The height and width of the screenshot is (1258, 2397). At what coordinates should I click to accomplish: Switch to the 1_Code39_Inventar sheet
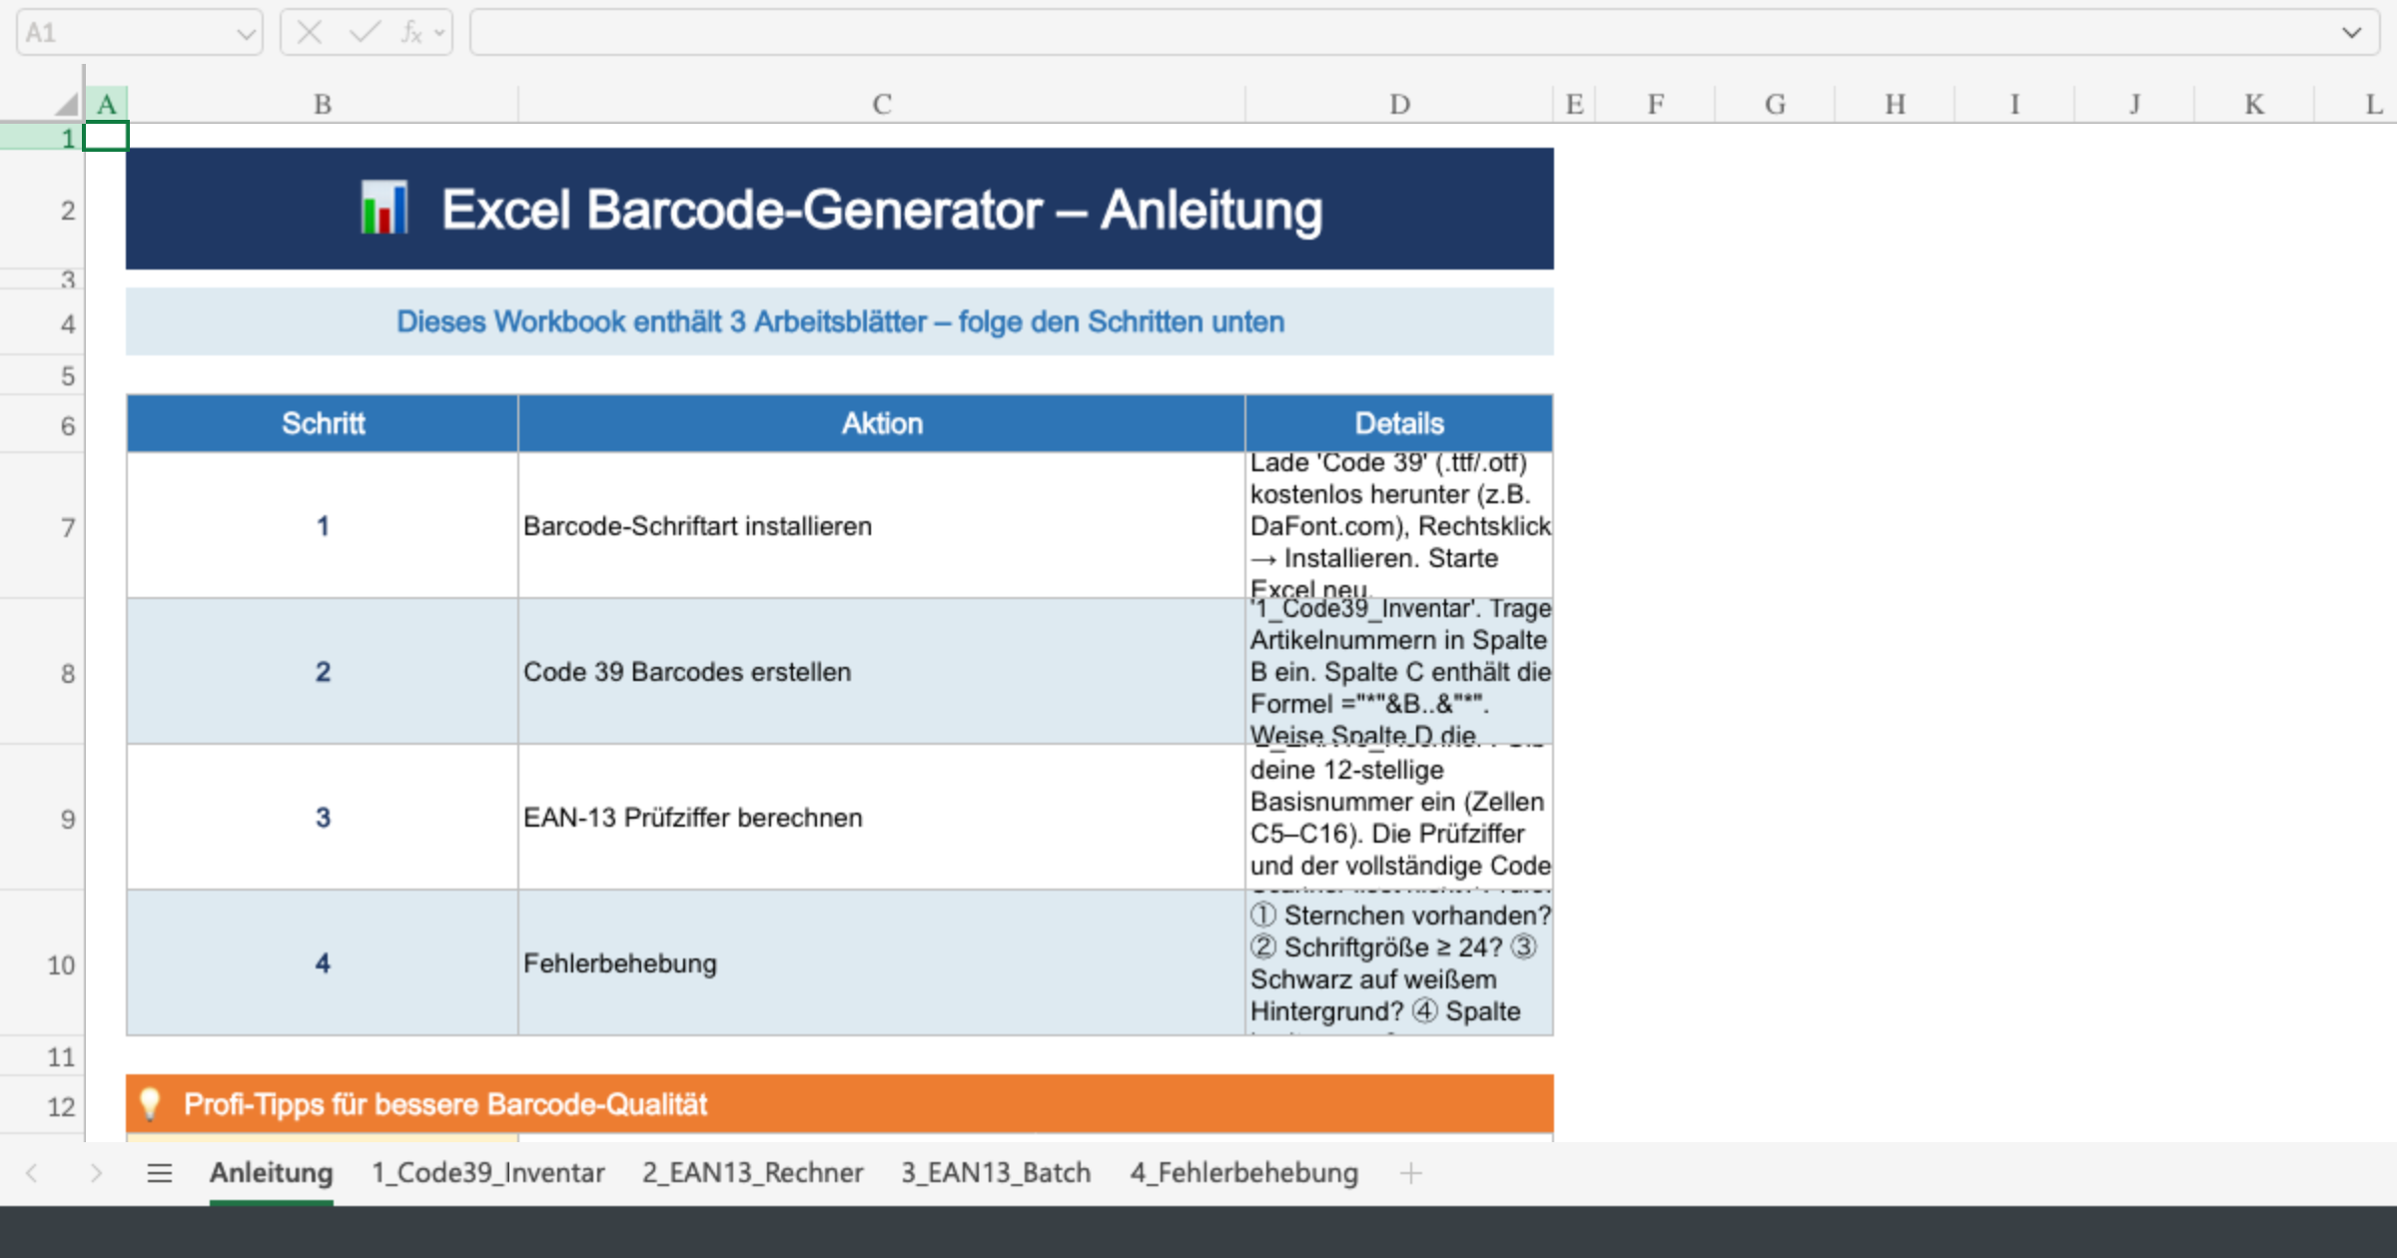coord(487,1173)
